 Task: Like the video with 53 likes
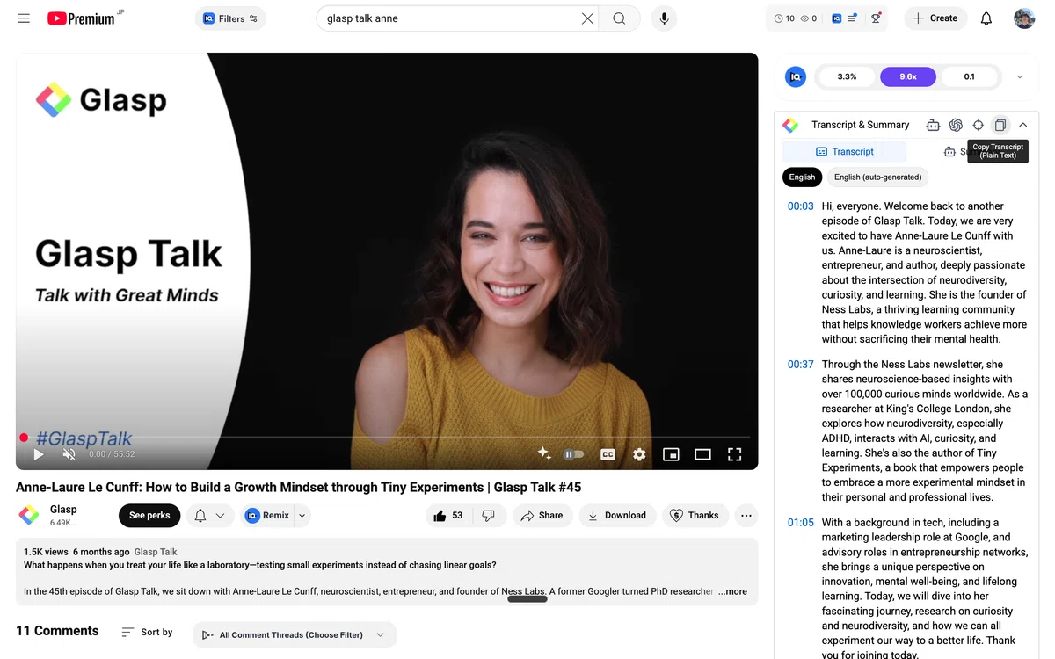click(449, 516)
